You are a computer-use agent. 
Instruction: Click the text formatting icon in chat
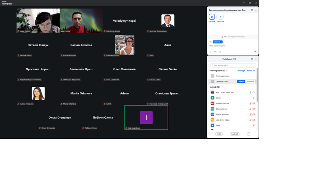click(210, 52)
